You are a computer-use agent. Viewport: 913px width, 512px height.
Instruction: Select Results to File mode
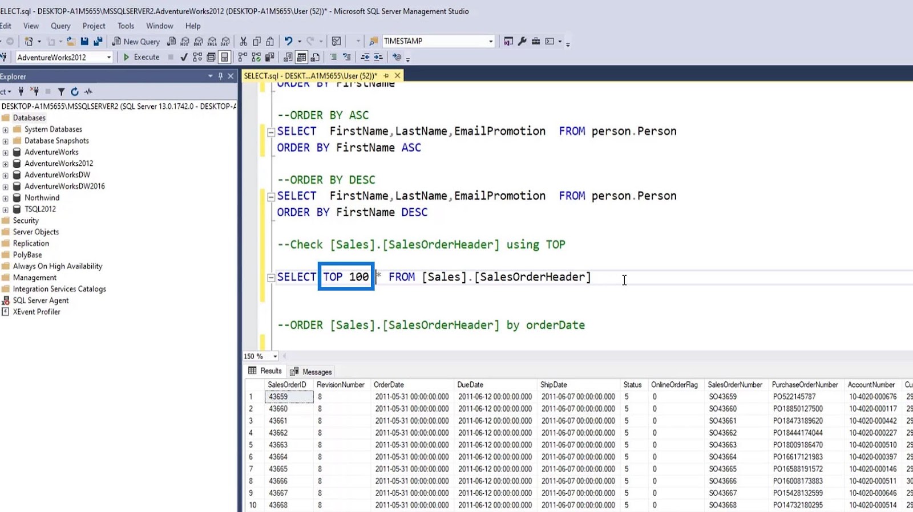click(x=315, y=57)
